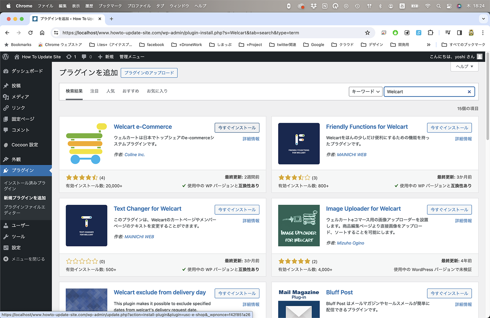Click the updates icon in admin bar
The image size is (490, 318).
pos(71,57)
